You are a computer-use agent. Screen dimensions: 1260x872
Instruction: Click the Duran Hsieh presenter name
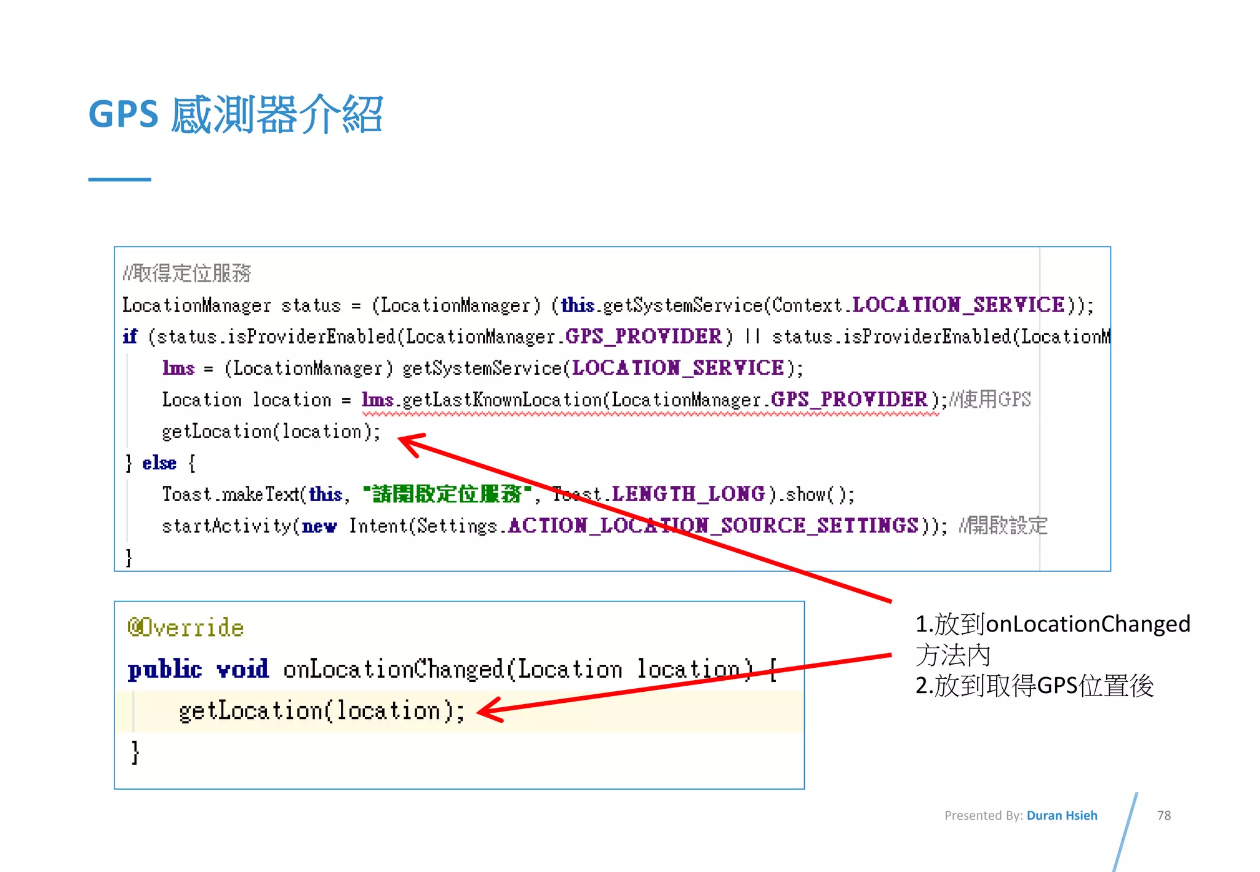1061,815
